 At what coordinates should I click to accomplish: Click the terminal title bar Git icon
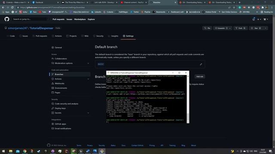pyautogui.click(x=108, y=73)
